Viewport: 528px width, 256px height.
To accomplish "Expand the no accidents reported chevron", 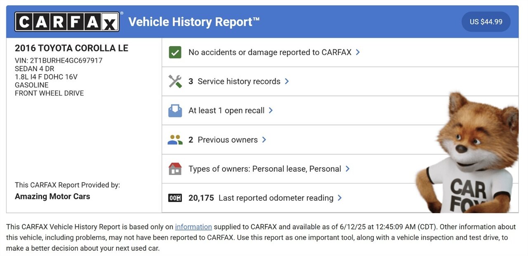I will tap(358, 52).
